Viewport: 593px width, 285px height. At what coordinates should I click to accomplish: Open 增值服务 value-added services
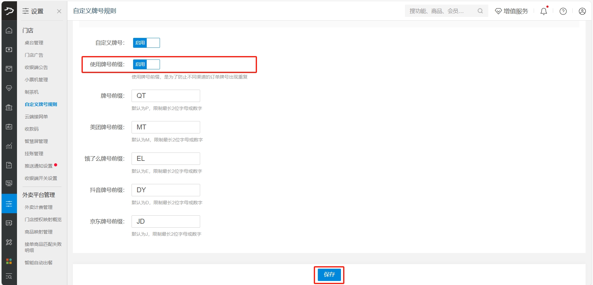[x=511, y=11]
